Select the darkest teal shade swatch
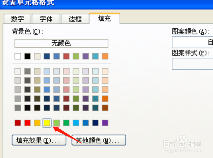Screen dimensions: 213x158 pos(95,108)
